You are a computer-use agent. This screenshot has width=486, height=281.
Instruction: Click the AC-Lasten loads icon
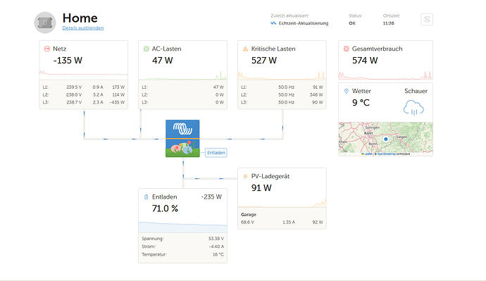click(x=146, y=49)
